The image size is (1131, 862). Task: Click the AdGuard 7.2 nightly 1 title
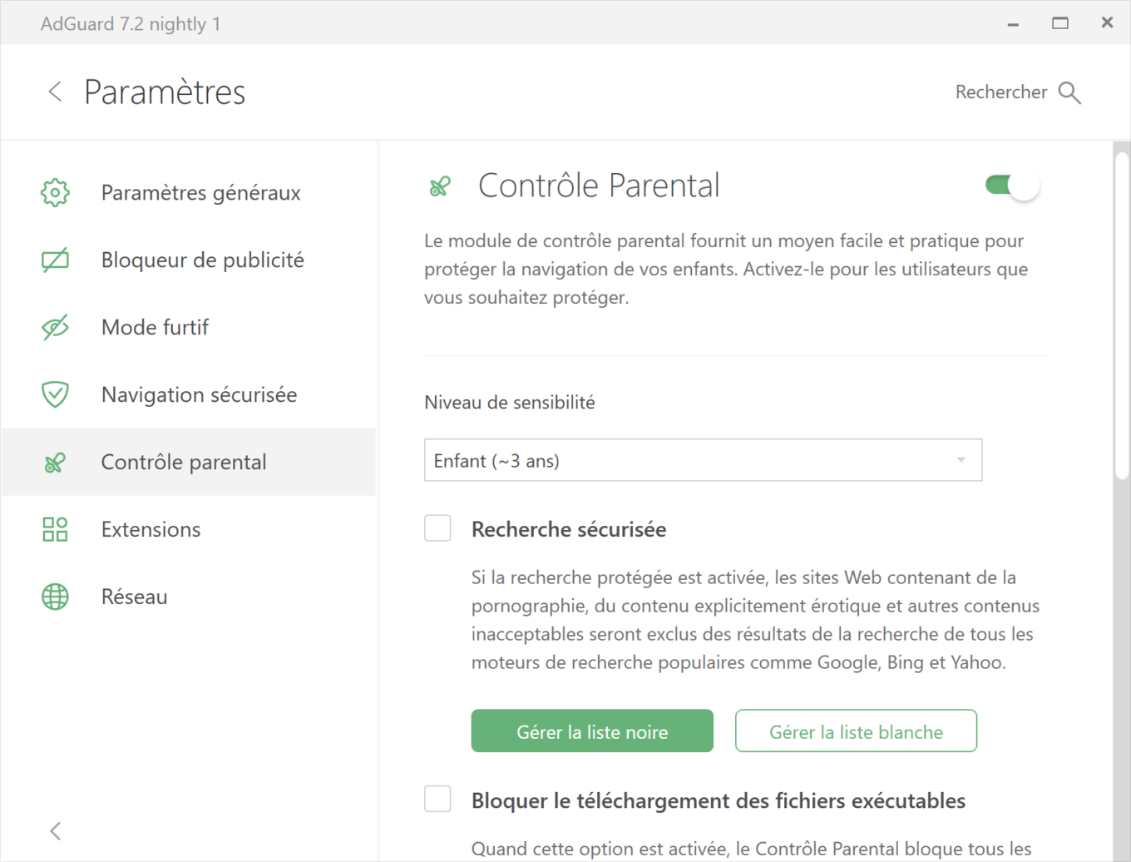[131, 23]
